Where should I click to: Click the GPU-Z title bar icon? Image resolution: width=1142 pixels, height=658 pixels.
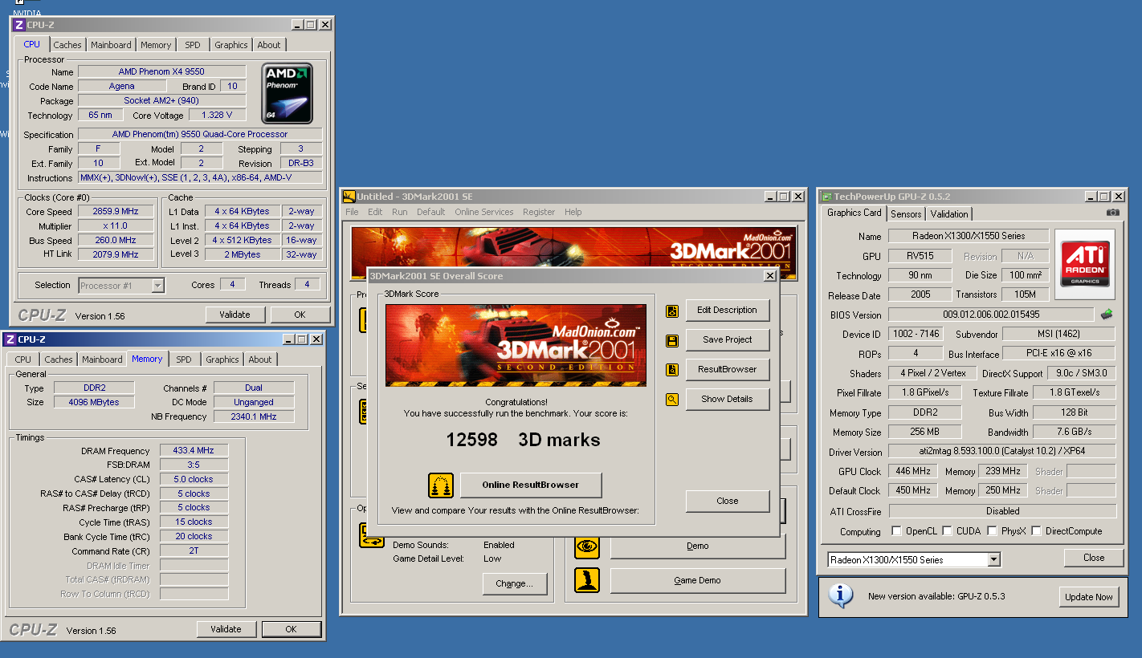point(826,197)
